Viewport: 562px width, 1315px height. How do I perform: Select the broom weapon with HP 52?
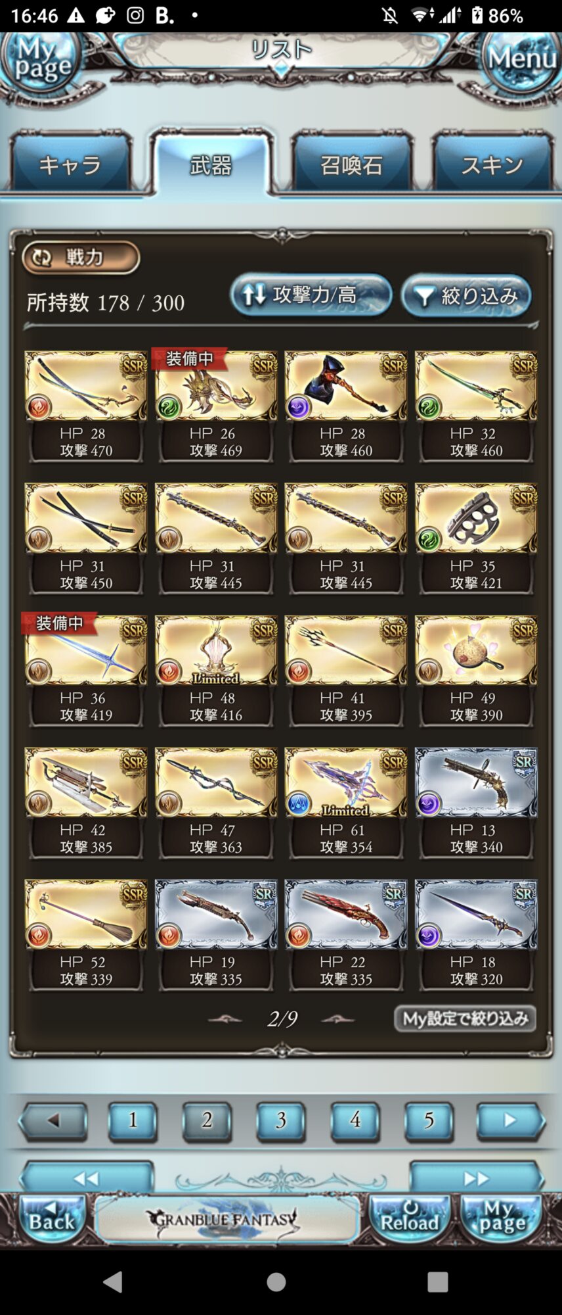[x=85, y=935]
